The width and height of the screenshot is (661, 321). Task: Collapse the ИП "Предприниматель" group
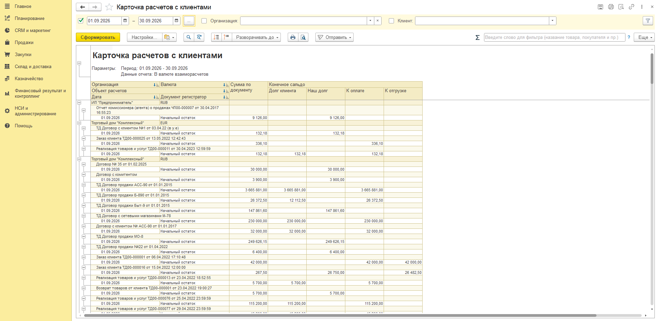pyautogui.click(x=79, y=103)
